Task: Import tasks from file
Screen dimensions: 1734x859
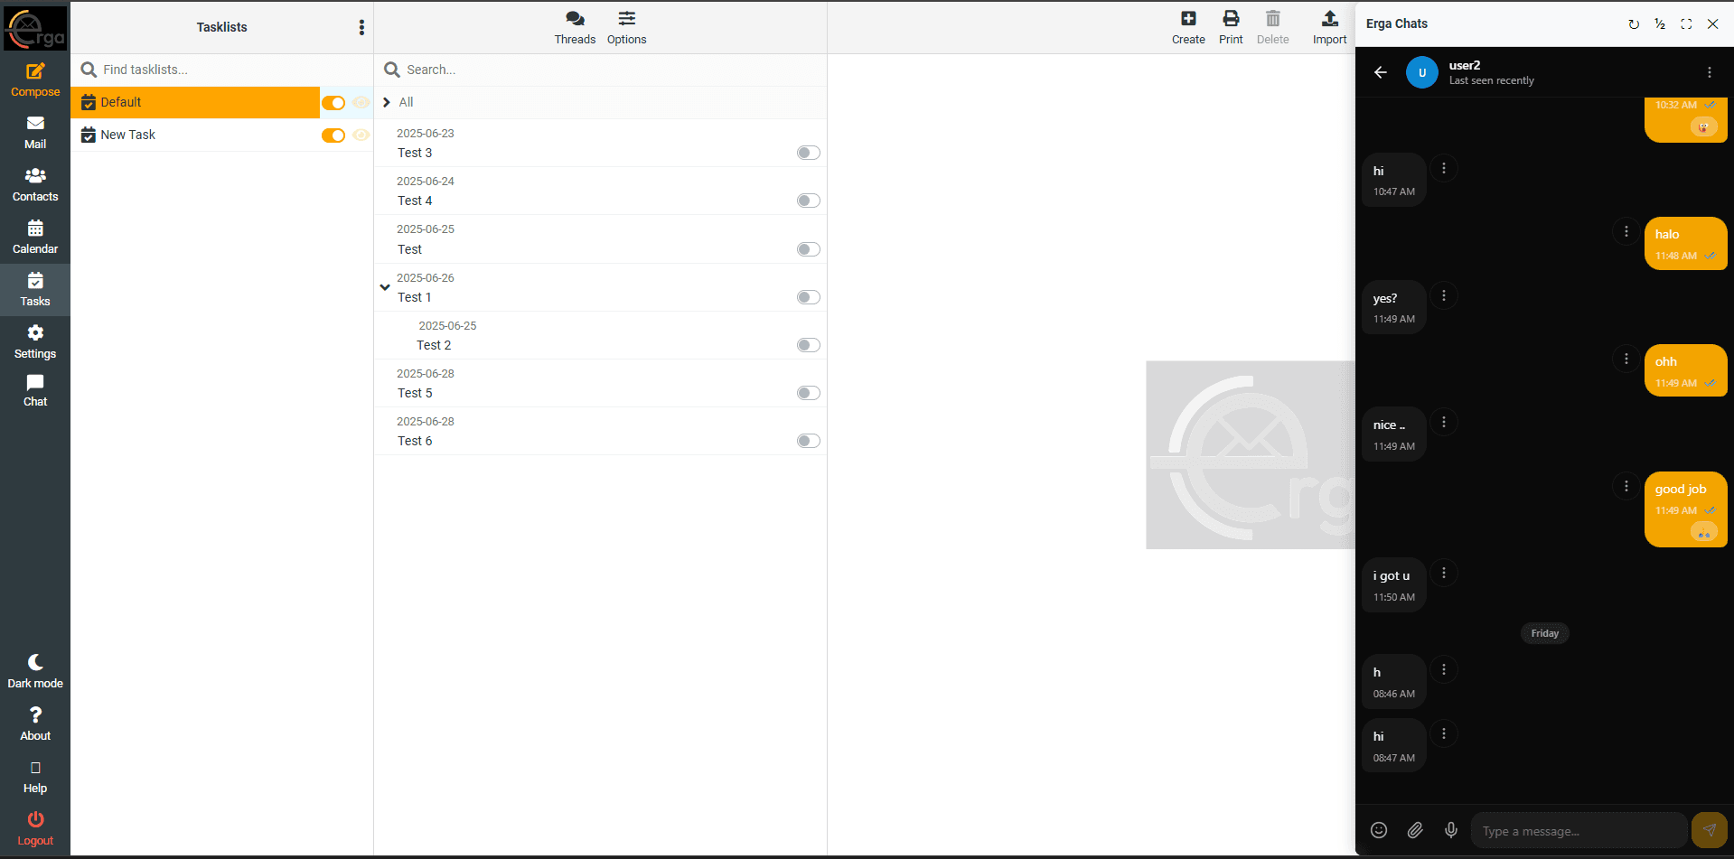Action: click(1329, 27)
